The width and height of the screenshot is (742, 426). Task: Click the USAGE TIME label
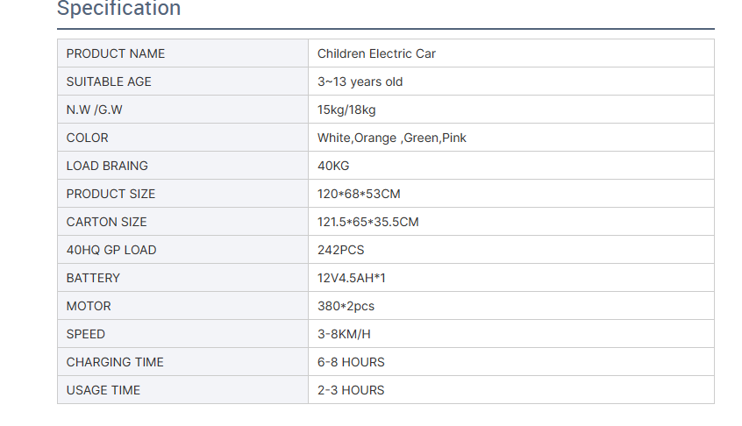coord(103,390)
